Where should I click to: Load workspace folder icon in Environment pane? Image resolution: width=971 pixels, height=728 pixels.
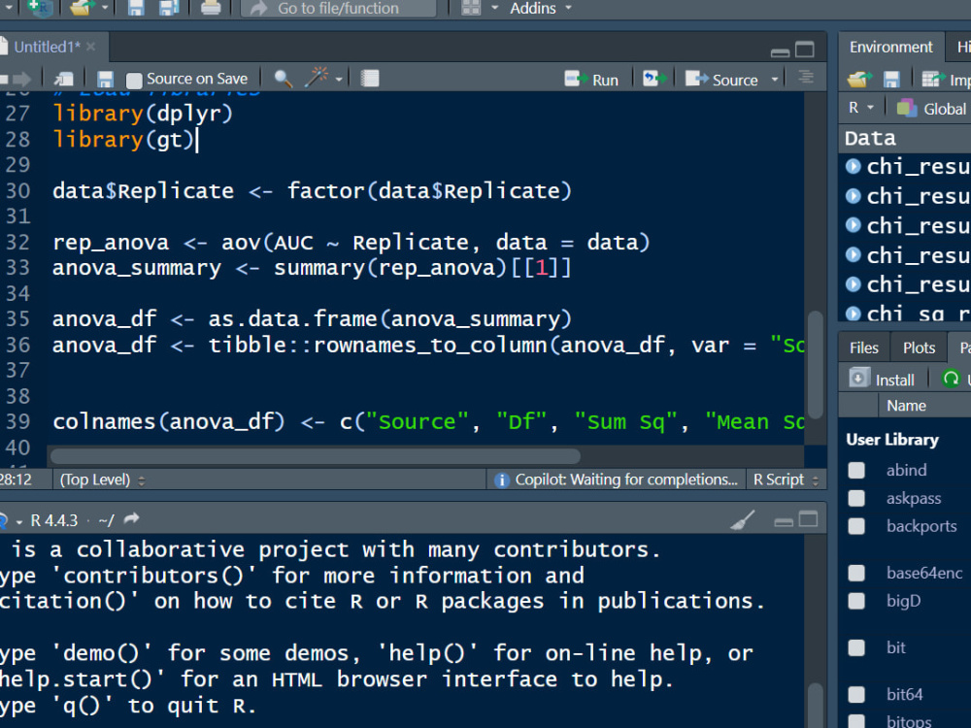pos(859,80)
